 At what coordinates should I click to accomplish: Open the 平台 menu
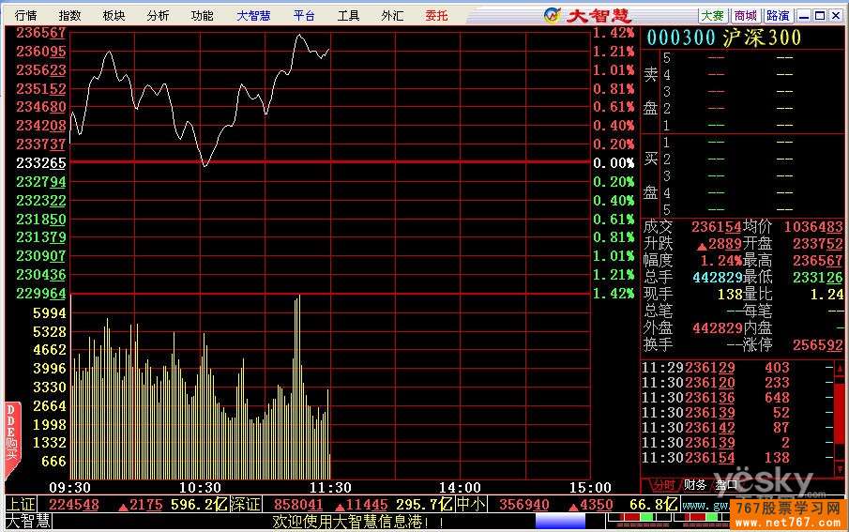click(304, 15)
